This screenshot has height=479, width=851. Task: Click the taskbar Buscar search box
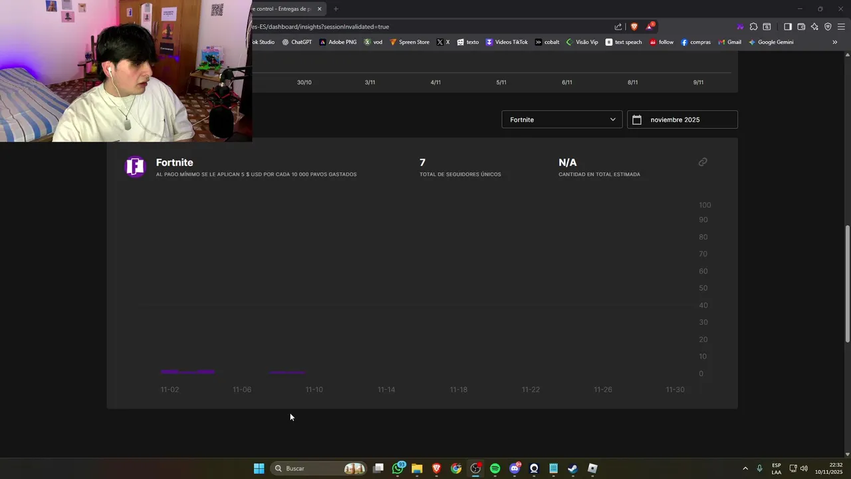click(x=319, y=468)
